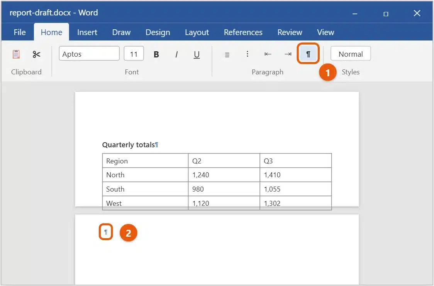The height and width of the screenshot is (286, 434).
Task: Click the Aptos font name box
Action: [89, 53]
